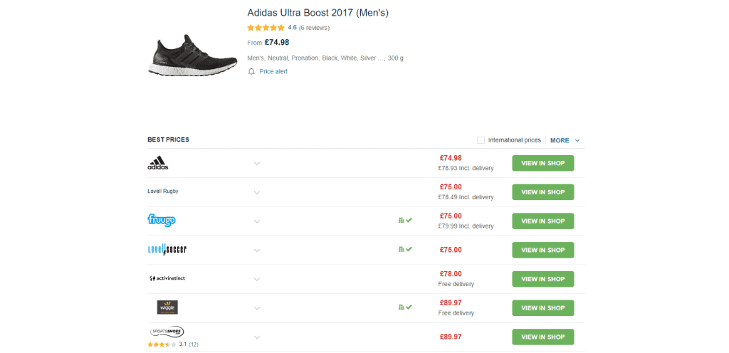Expand the Wiggle offer details chevron
729x353 pixels.
click(256, 308)
